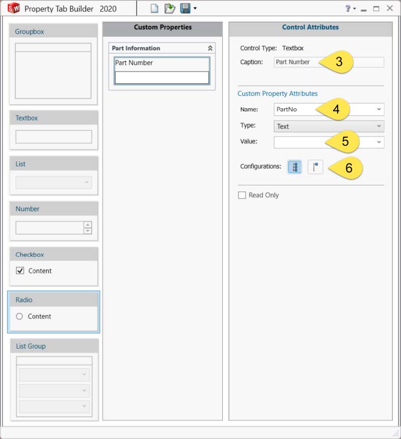Click the Number control's up spinner arrow
The image size is (401, 439).
87,225
